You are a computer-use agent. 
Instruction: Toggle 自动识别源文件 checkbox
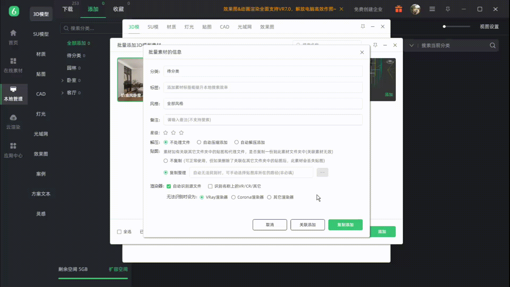point(169,186)
